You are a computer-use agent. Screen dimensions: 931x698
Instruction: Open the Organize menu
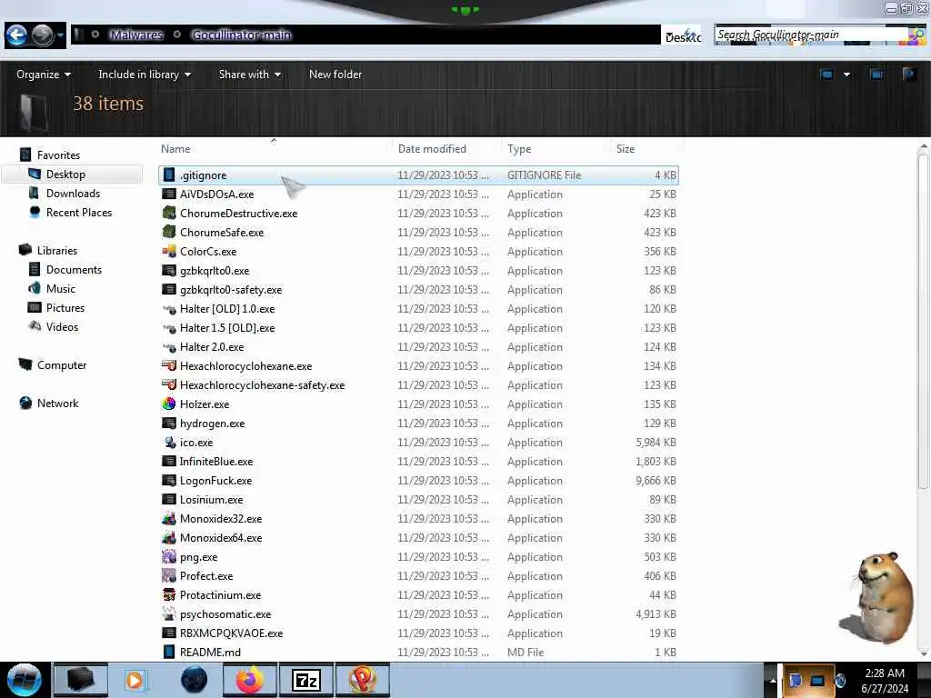tap(44, 75)
